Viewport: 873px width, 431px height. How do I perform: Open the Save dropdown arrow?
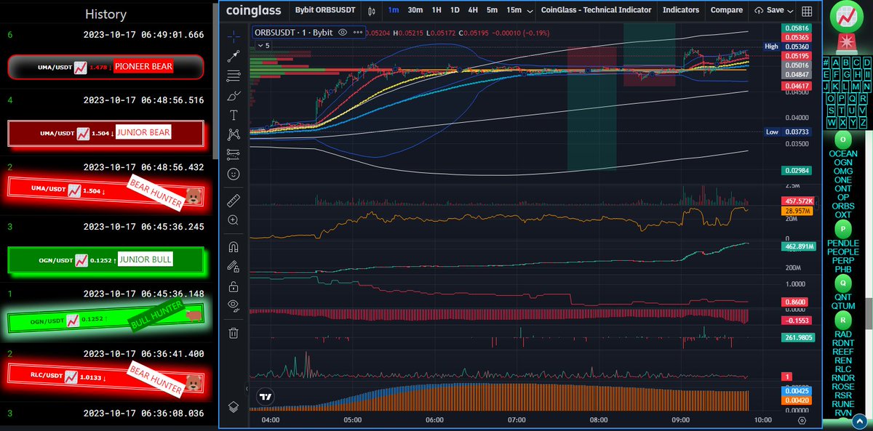coord(791,11)
